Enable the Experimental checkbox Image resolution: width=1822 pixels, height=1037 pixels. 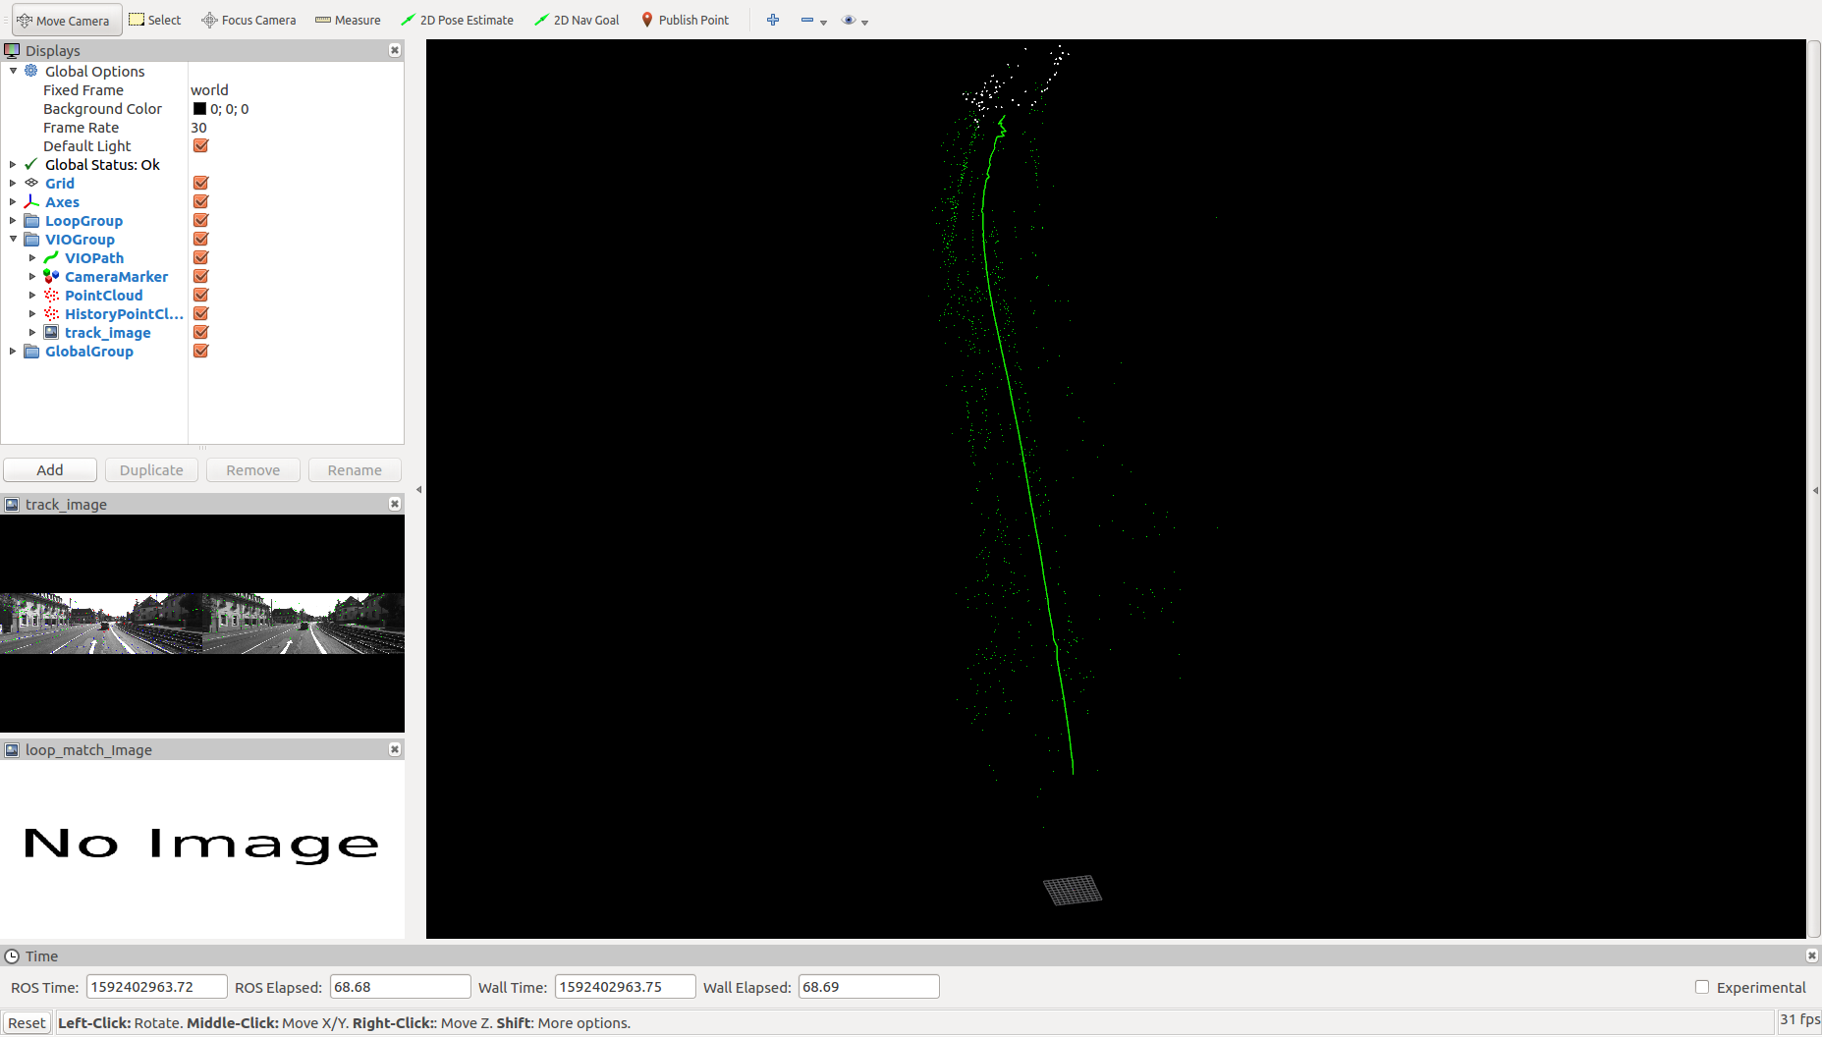[x=1702, y=987]
